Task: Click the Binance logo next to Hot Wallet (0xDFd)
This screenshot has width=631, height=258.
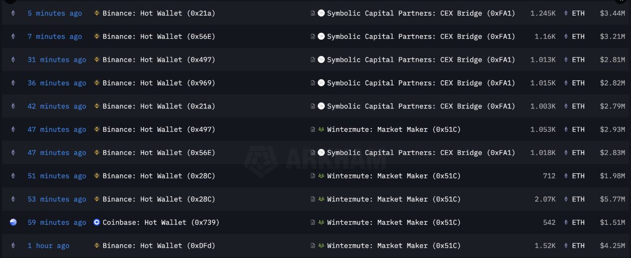Action: tap(97, 246)
